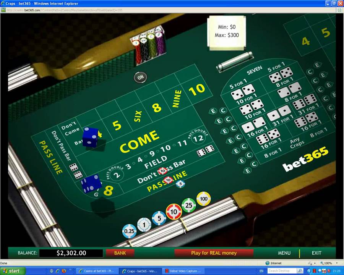344x275 pixels.
Task: Click Play for REAL money
Action: pos(214,253)
